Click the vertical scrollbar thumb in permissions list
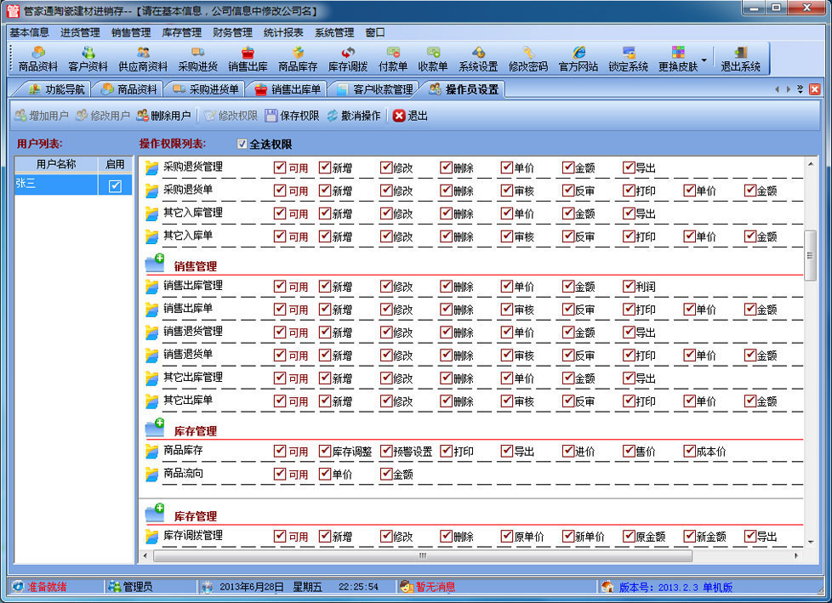Screen dimensions: 832x603 [810, 255]
